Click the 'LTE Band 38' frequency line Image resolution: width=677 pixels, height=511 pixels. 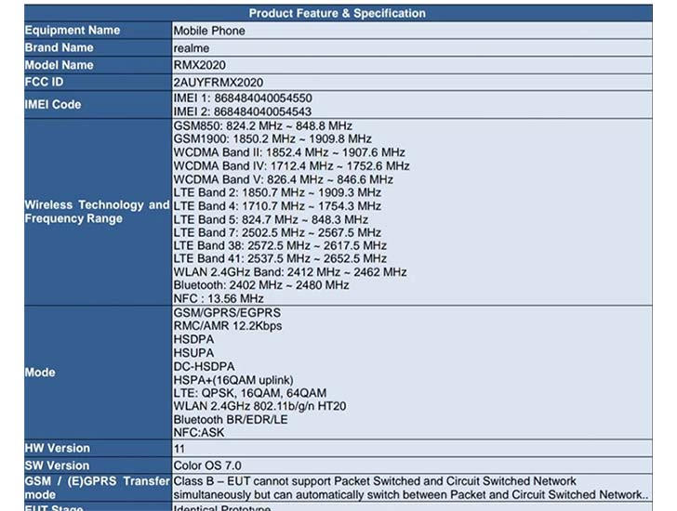(280, 245)
